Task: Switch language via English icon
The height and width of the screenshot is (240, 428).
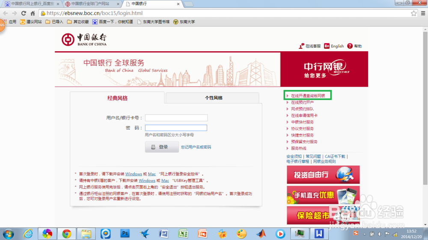Action: (x=334, y=46)
